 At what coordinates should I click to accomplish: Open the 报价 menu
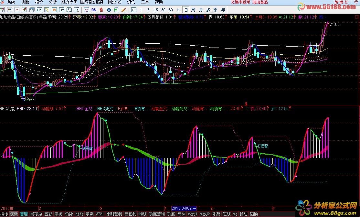tap(39, 2)
